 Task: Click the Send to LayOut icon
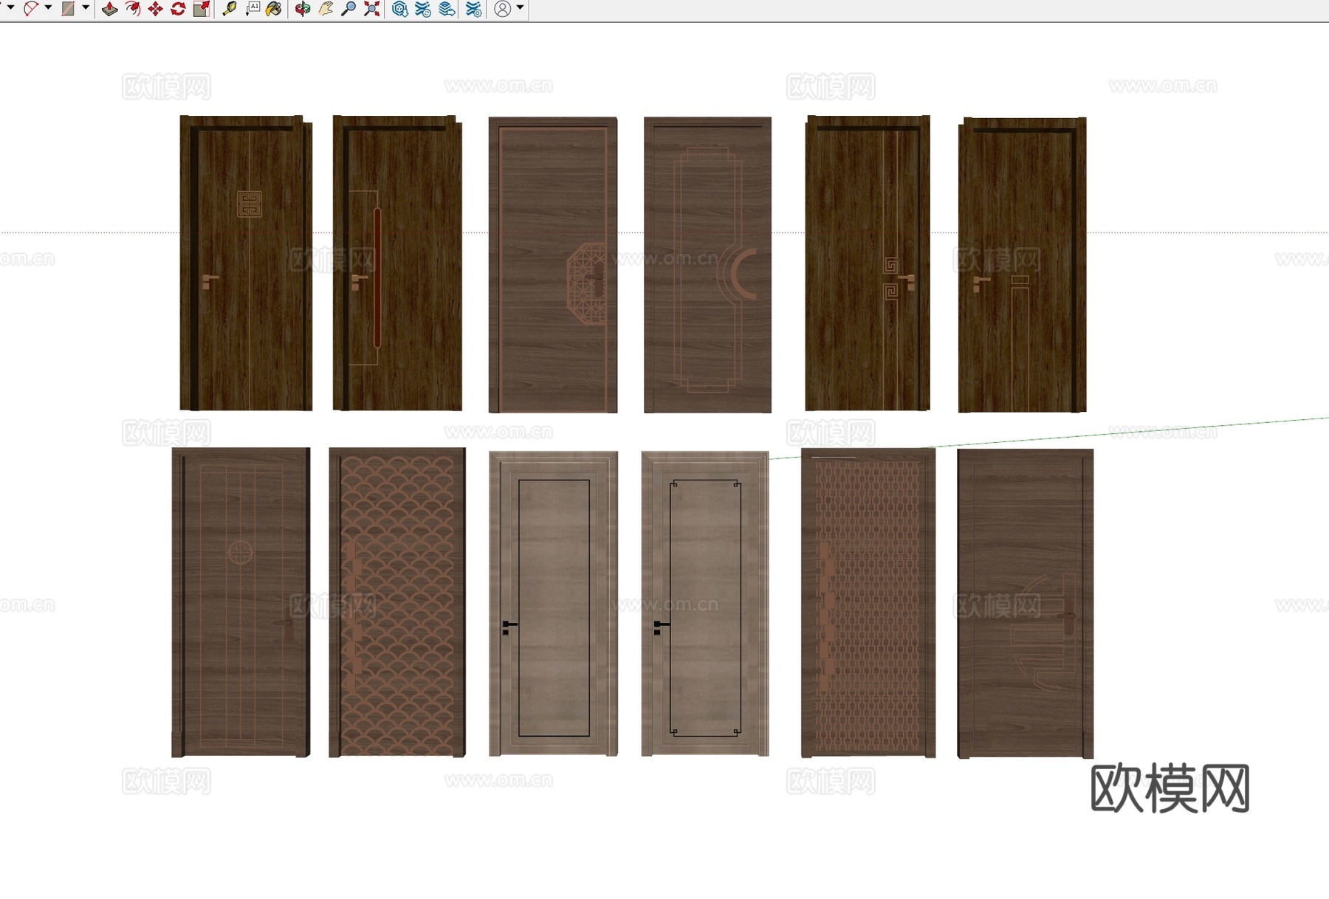click(x=447, y=9)
